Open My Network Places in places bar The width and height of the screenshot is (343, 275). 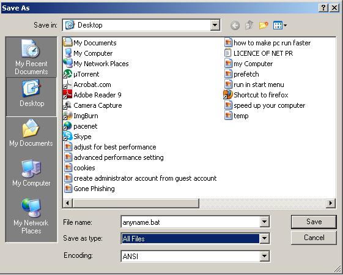[31, 216]
